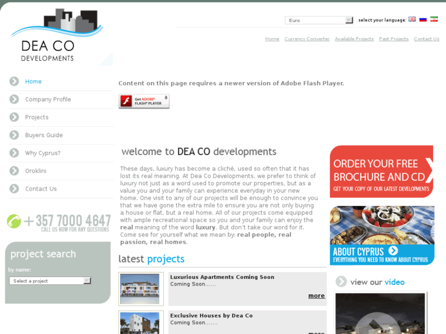
Task: Open Home in the sidebar menu
Action: coord(33,82)
